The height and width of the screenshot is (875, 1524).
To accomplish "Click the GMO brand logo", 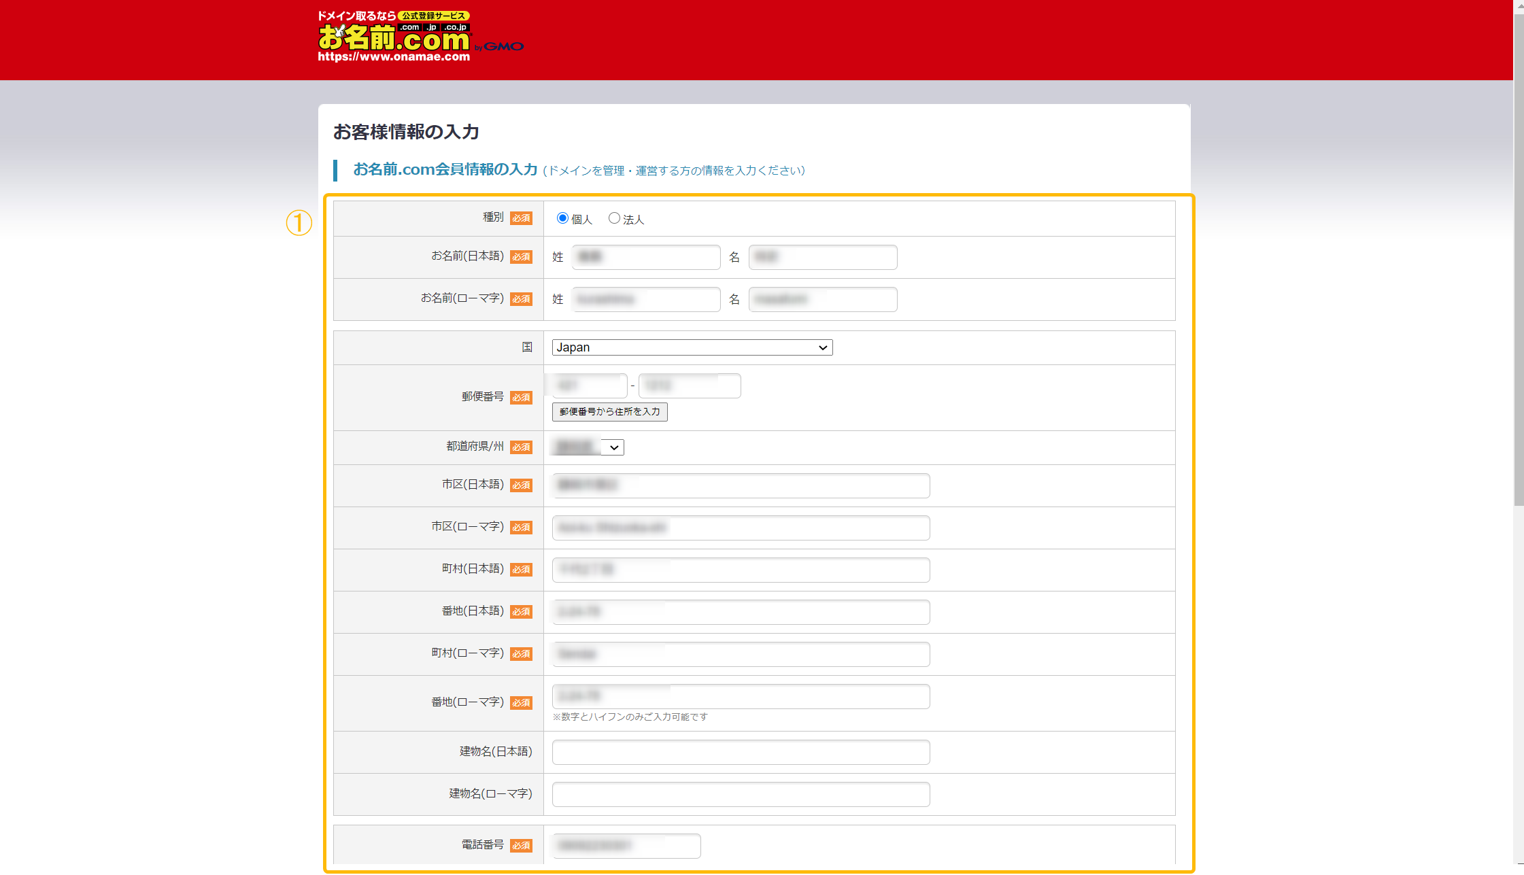I will click(x=503, y=46).
